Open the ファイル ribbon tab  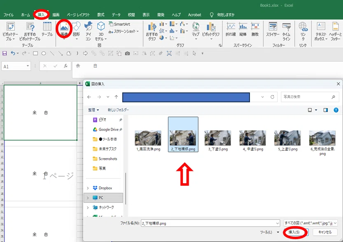click(x=9, y=15)
